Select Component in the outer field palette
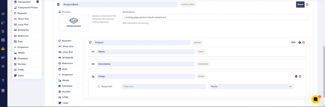The width and height of the screenshot is (325, 107). point(24,2)
